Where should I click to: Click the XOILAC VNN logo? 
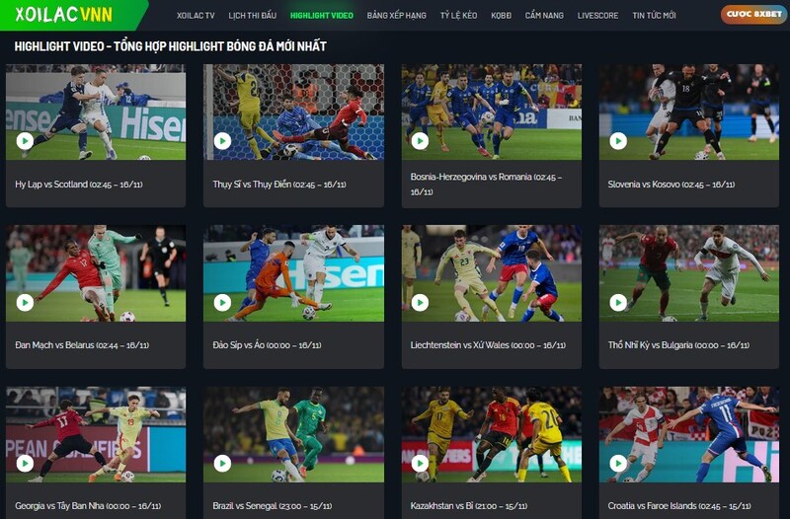coord(64,15)
